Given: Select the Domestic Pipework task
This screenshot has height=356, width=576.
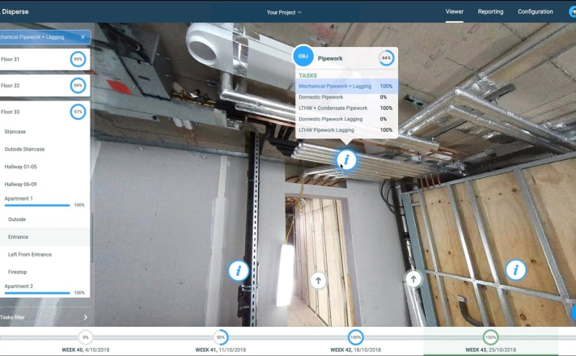Looking at the screenshot, I should coord(346,97).
